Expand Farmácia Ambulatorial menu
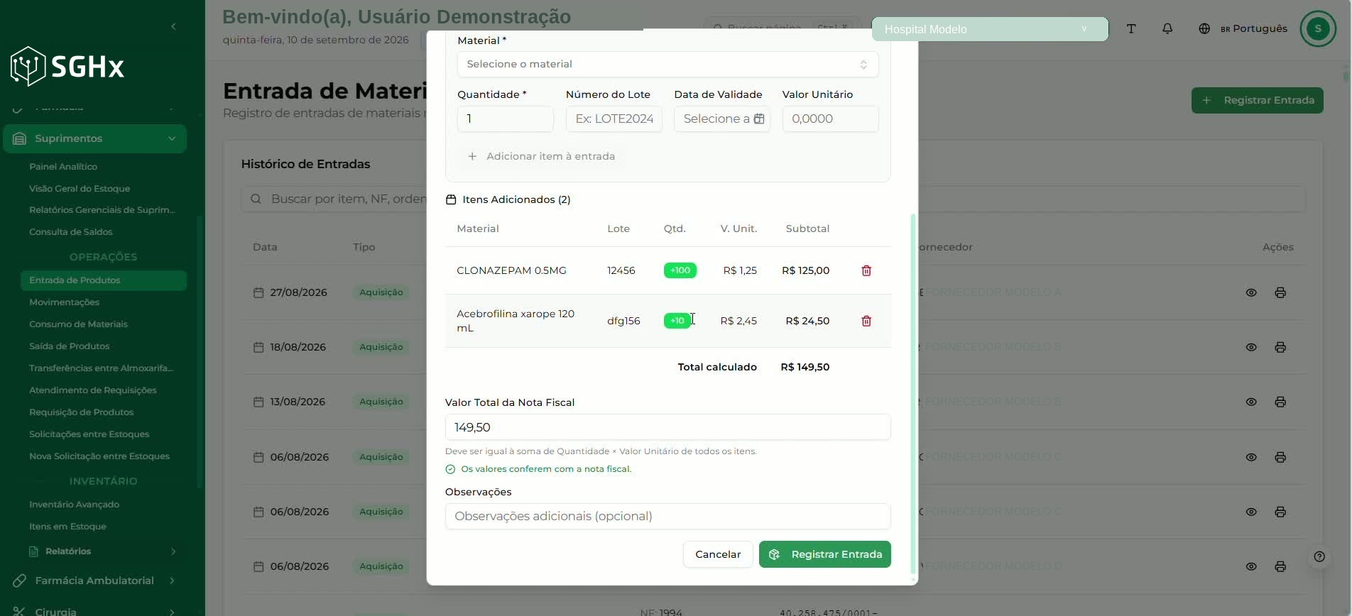This screenshot has width=1352, height=616. (x=94, y=581)
